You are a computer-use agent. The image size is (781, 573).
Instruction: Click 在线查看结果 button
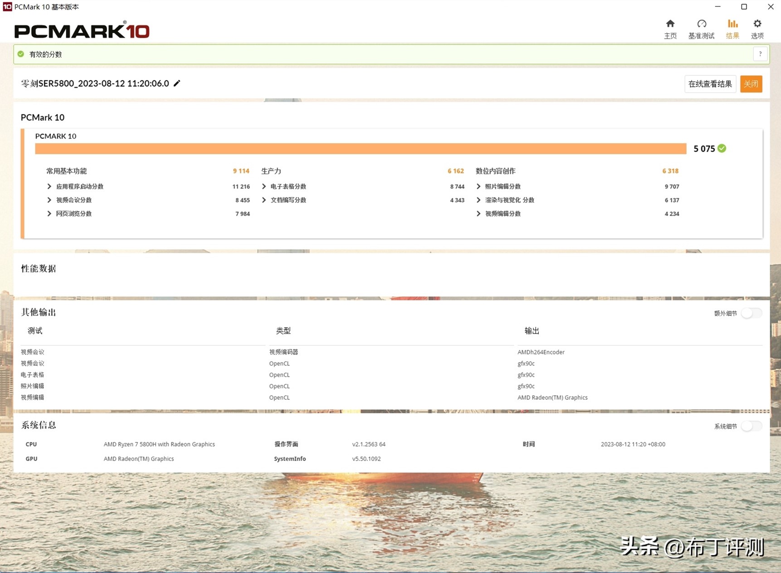pos(710,84)
